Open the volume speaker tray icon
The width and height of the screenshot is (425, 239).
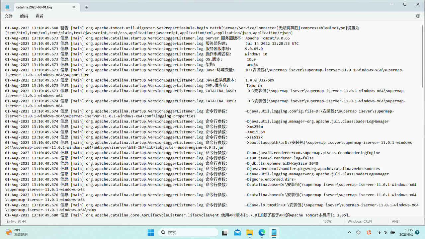385,232
